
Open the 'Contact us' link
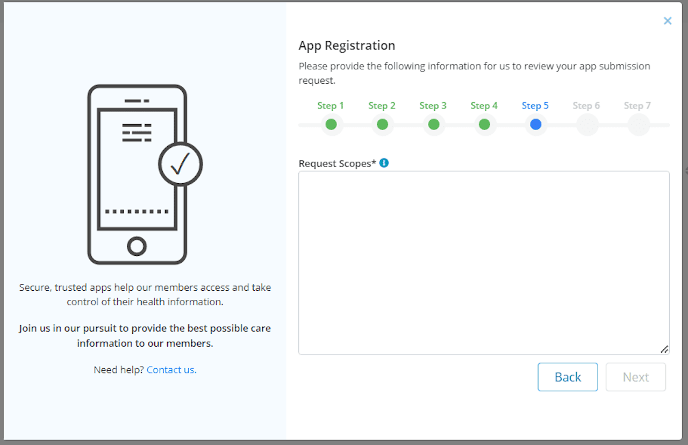pos(171,370)
